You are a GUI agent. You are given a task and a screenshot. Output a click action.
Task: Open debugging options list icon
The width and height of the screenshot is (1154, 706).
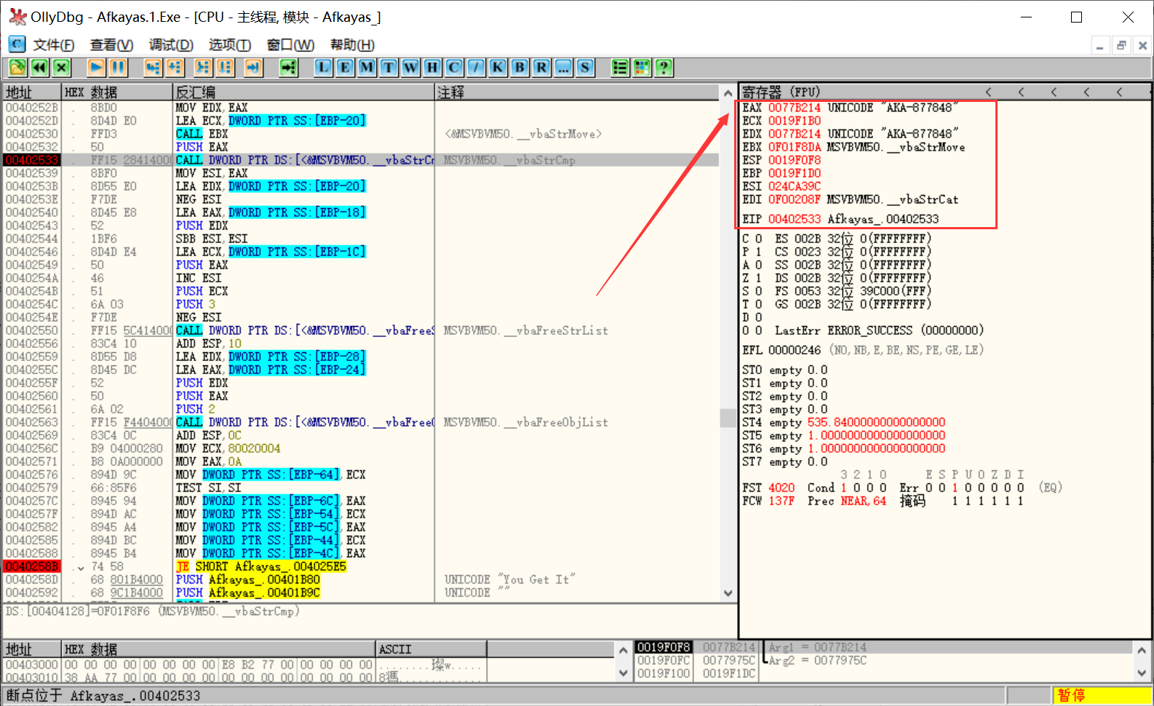coord(620,68)
